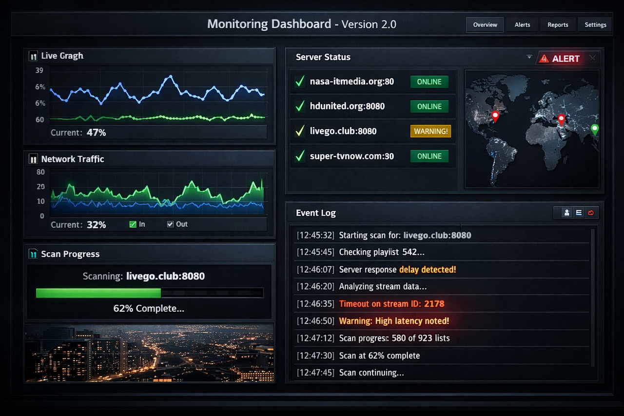The image size is (624, 416).
Task: Click 'Scanning: livego.club:8080' label
Action: (144, 276)
